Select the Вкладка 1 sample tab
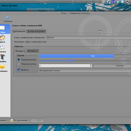This screenshot has width=131, height=131. coord(21,51)
